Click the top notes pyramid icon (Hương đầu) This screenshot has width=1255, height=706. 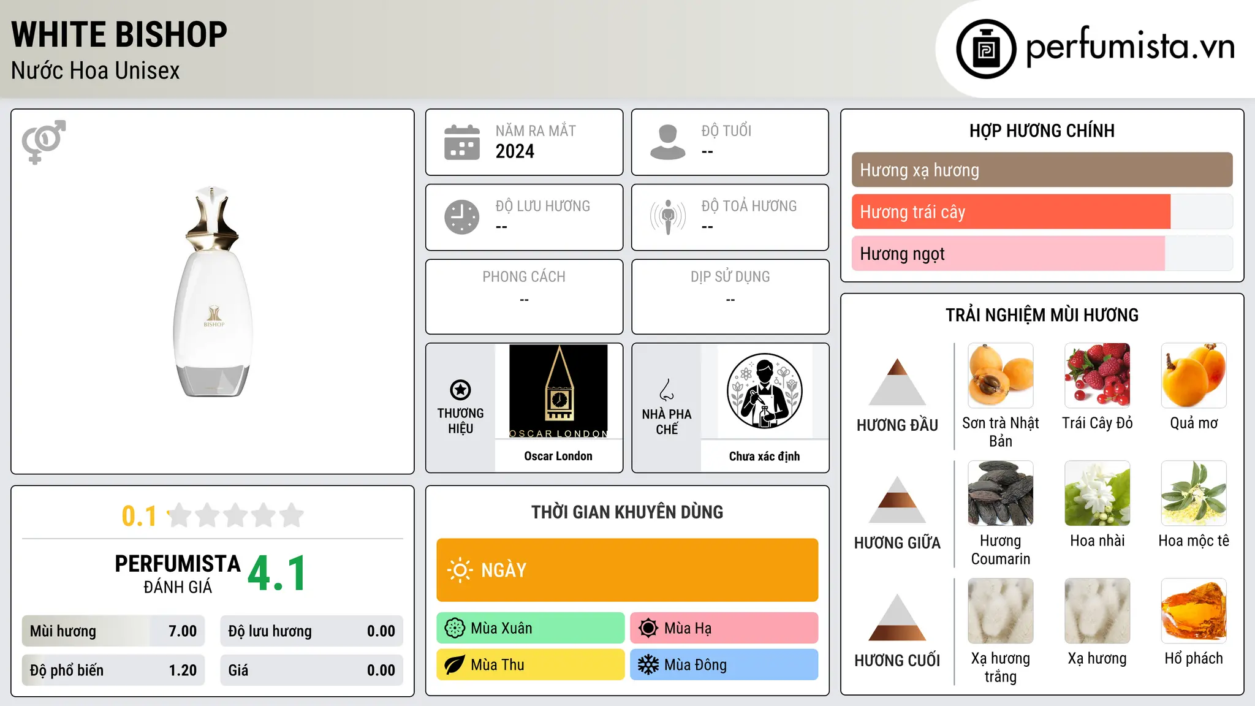click(x=897, y=382)
